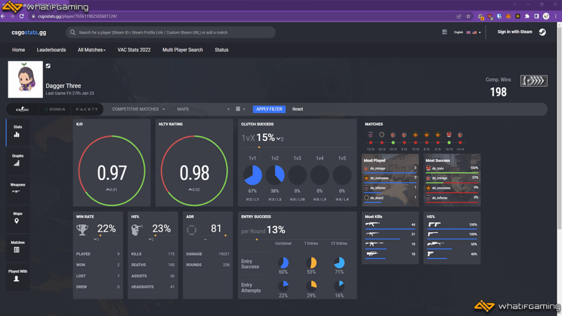562x316 pixels.
Task: Open VAC Stats 2022
Action: (134, 50)
